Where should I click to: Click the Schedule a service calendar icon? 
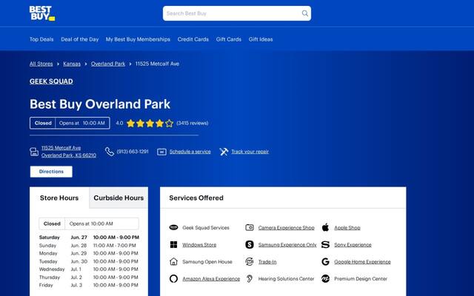coord(161,152)
